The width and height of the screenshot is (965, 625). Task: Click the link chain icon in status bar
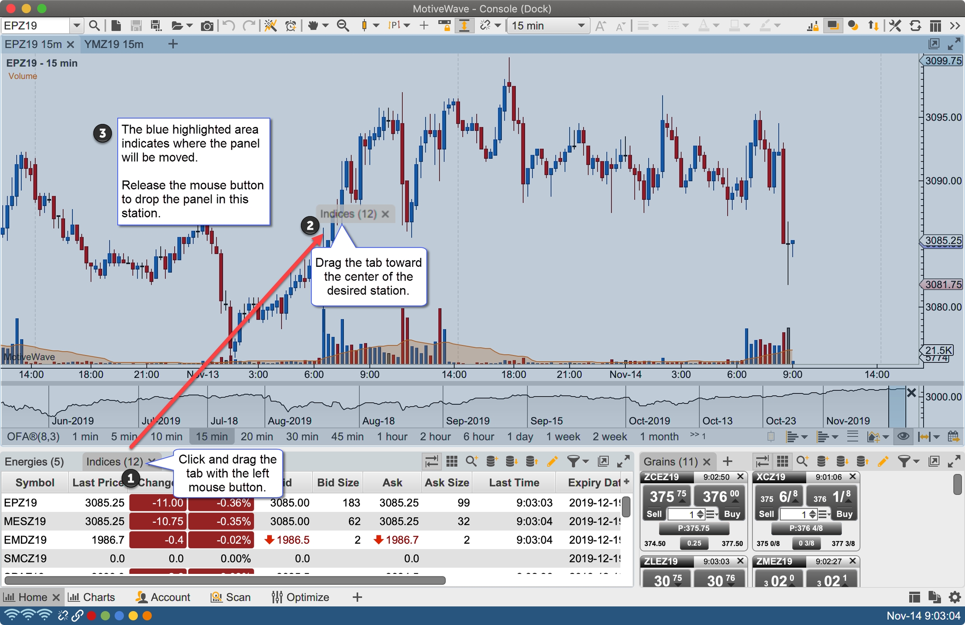click(x=77, y=615)
